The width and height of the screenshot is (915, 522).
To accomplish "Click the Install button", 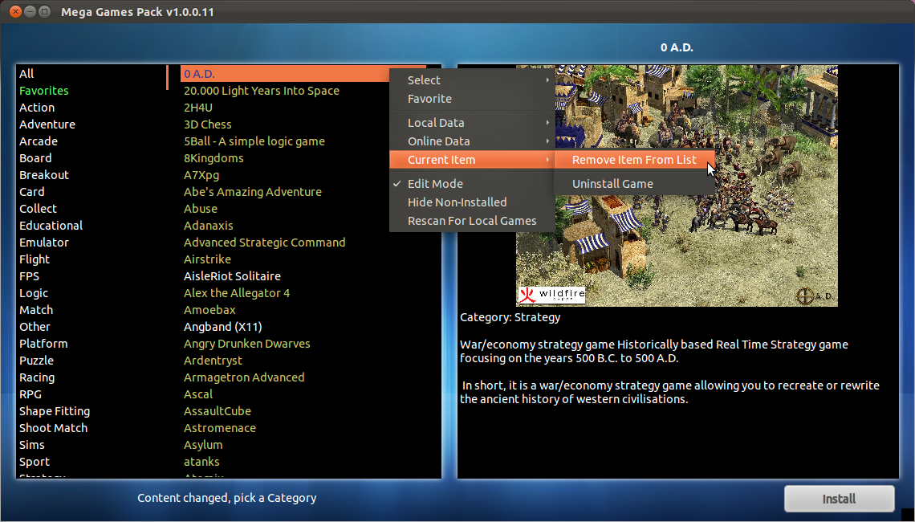I will (839, 498).
